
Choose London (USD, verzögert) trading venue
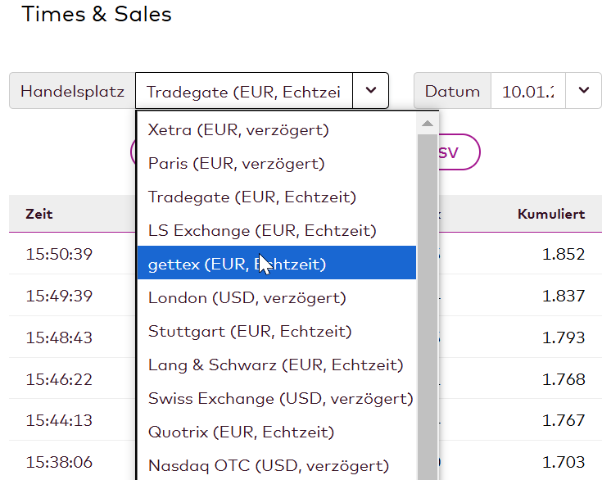[277, 297]
